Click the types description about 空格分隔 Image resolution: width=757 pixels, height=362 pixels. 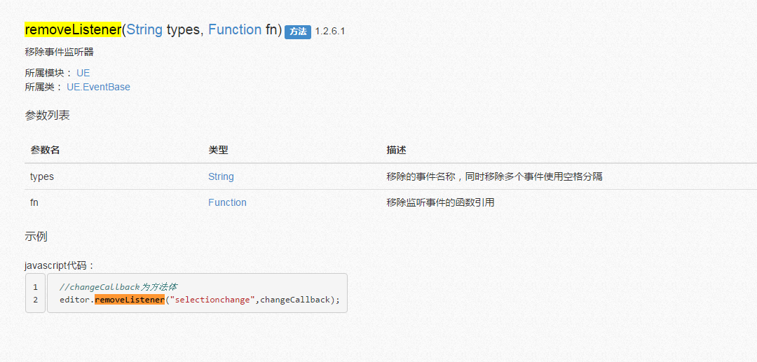click(494, 176)
